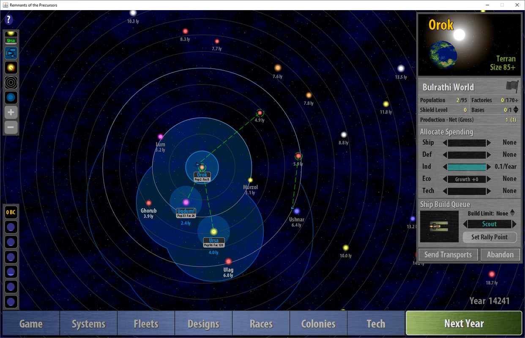
Task: Increase Ship spending with right arrow
Action: coord(489,143)
